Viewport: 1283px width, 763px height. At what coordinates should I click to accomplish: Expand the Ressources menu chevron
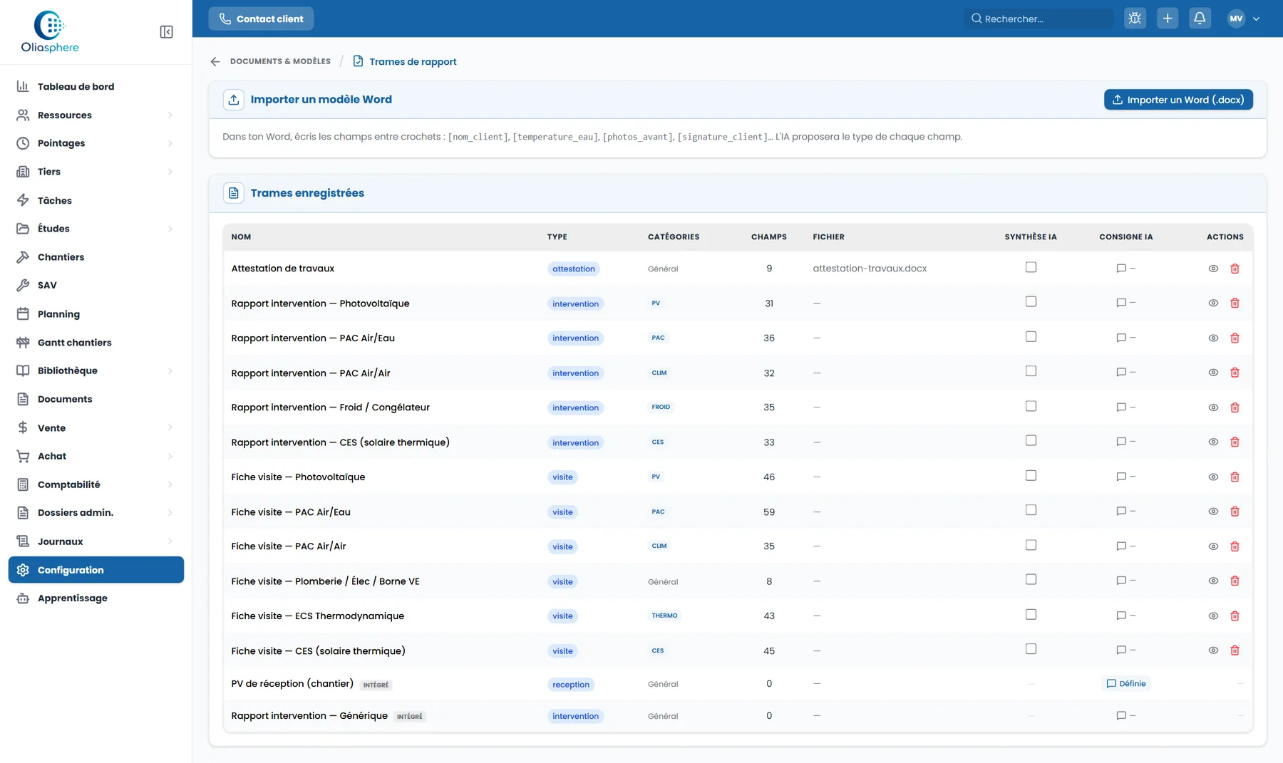[x=170, y=115]
